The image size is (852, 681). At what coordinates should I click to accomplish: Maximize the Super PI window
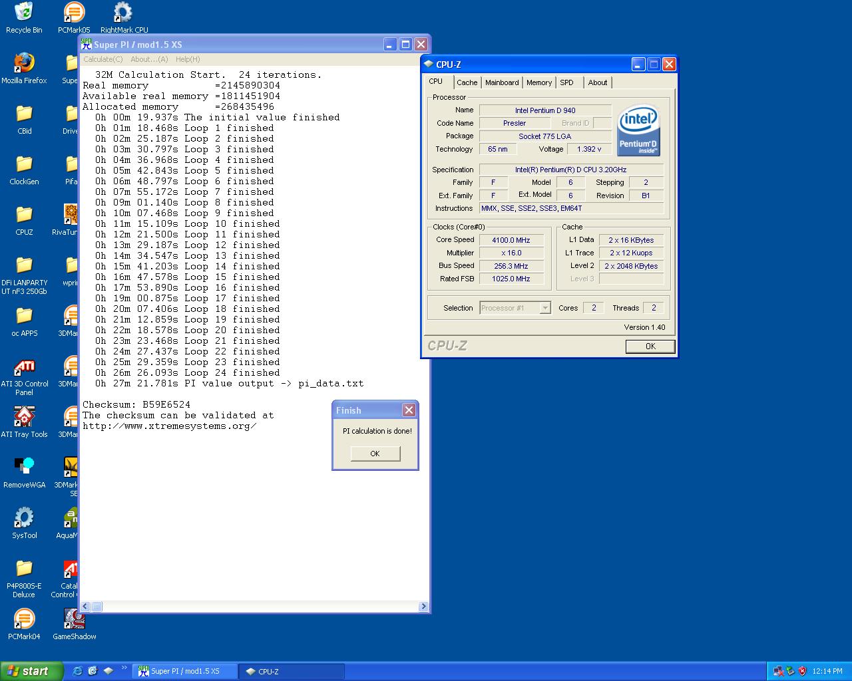click(405, 44)
